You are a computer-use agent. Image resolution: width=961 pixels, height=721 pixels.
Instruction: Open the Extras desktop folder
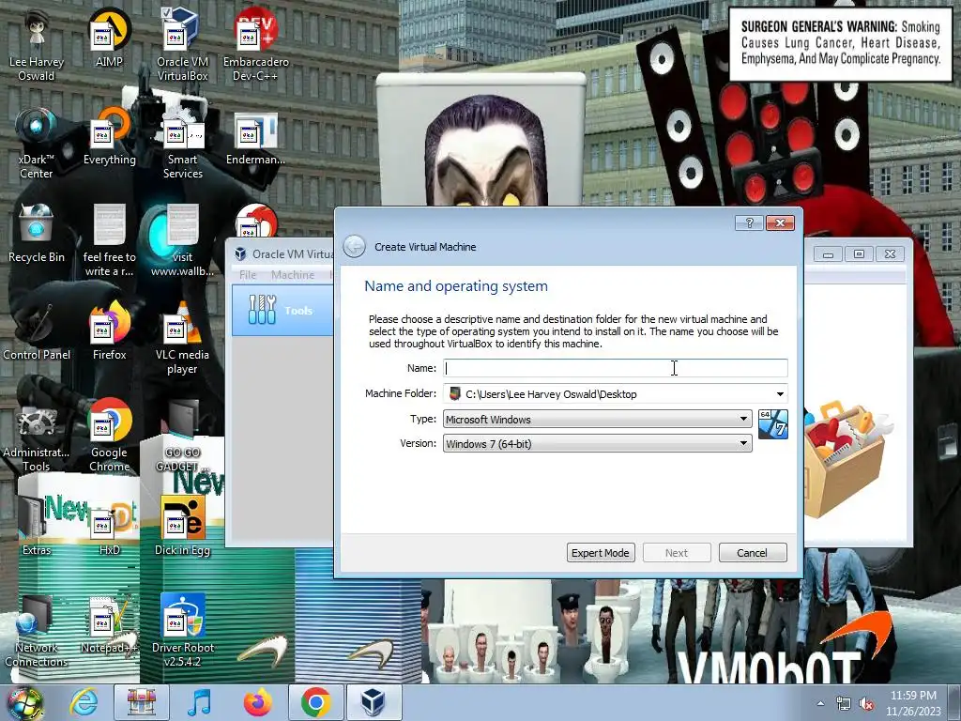[x=37, y=528]
